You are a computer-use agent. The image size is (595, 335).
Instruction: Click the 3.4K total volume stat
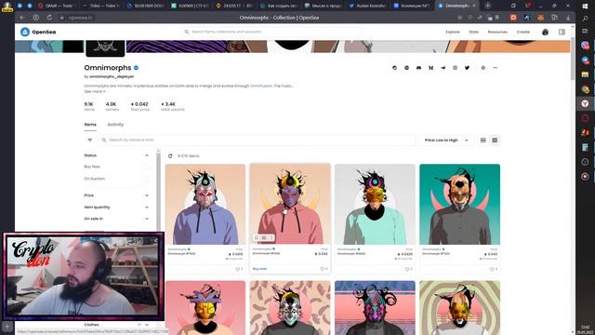[172, 106]
